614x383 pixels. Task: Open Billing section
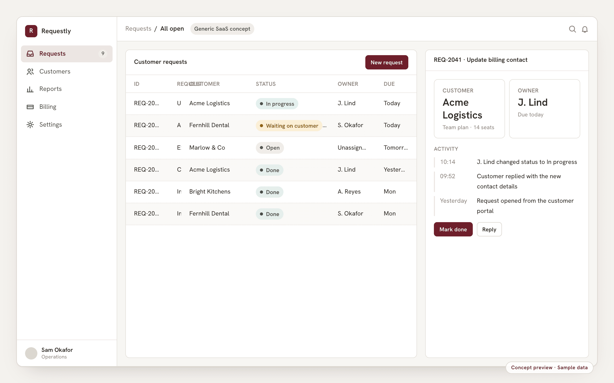67,107
